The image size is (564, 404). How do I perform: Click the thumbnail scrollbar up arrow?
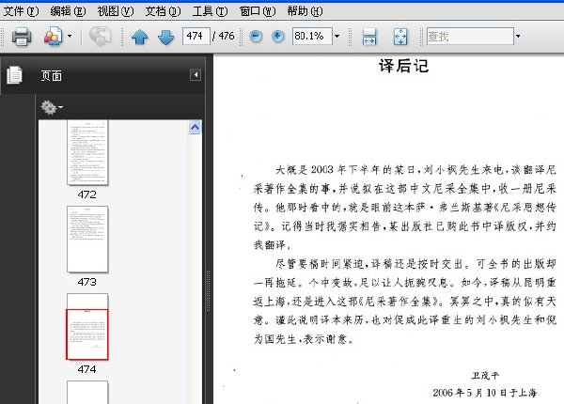point(195,127)
